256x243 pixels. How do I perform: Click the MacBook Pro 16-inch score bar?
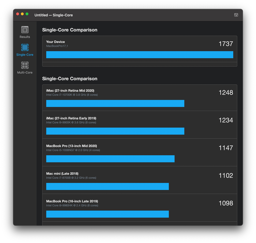click(x=107, y=214)
